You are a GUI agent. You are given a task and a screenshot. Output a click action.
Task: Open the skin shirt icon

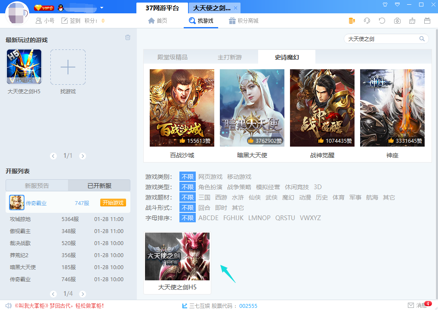[x=386, y=5]
